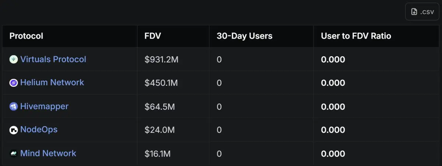Download table via the .csv button
Image resolution: width=442 pixels, height=166 pixels.
(x=422, y=12)
